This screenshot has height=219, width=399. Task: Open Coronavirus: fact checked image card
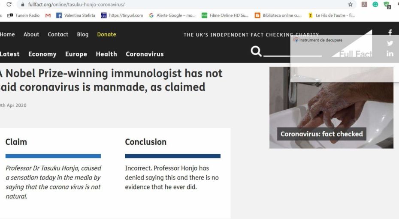point(331,108)
